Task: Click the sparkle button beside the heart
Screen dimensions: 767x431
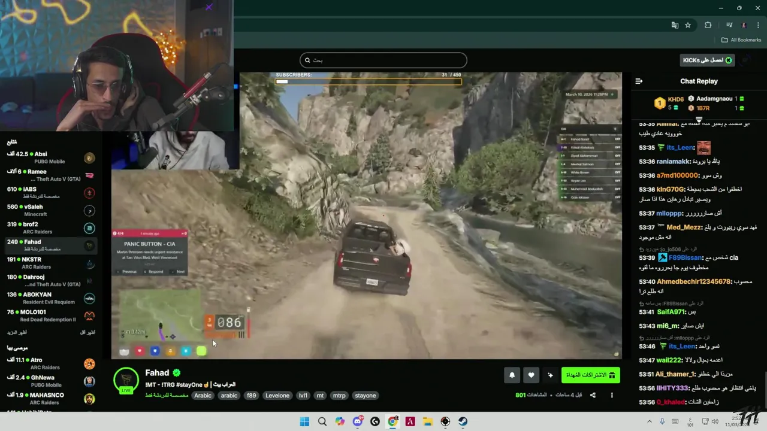Action: [x=550, y=375]
